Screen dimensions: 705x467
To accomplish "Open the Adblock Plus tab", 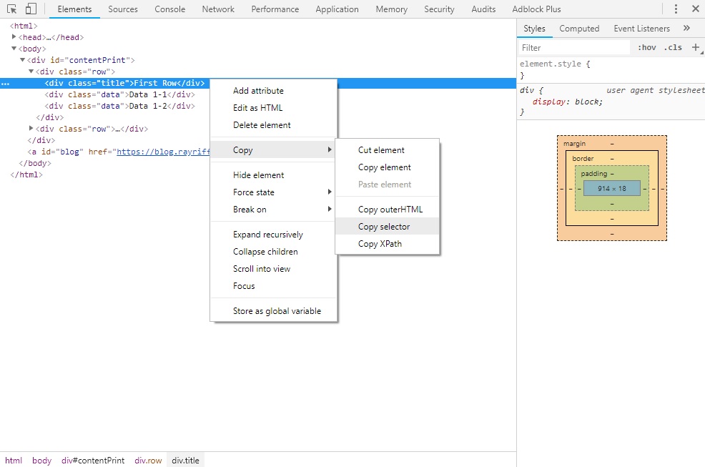I will tap(537, 9).
